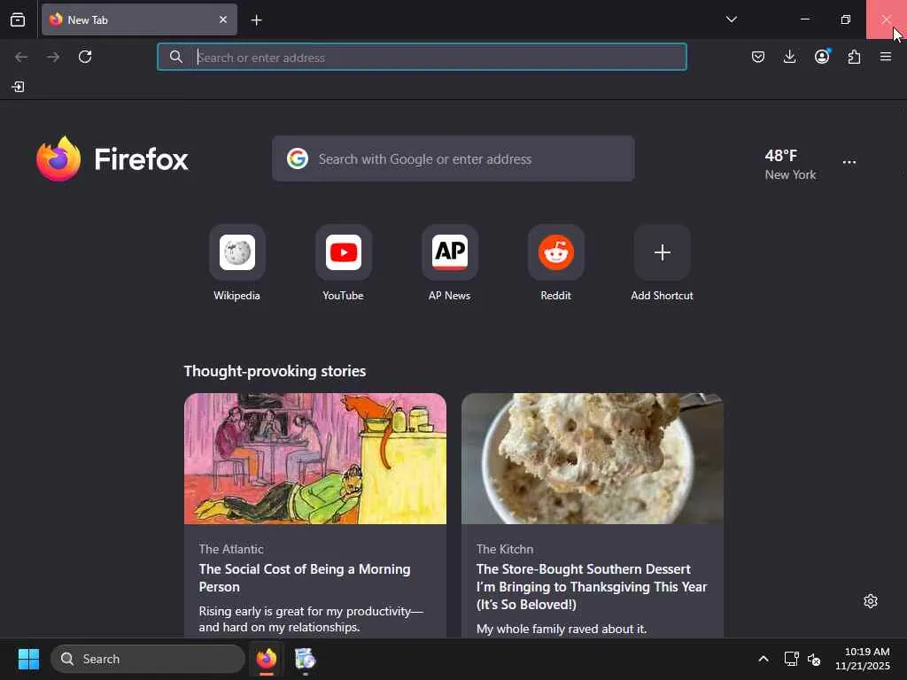Reload the current page
Screen dimensions: 907x680
(85, 57)
